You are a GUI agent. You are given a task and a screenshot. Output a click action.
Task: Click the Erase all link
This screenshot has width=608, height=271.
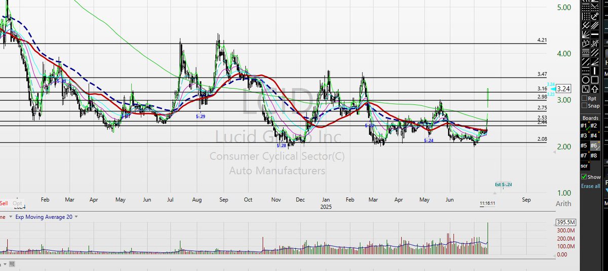[590, 186]
